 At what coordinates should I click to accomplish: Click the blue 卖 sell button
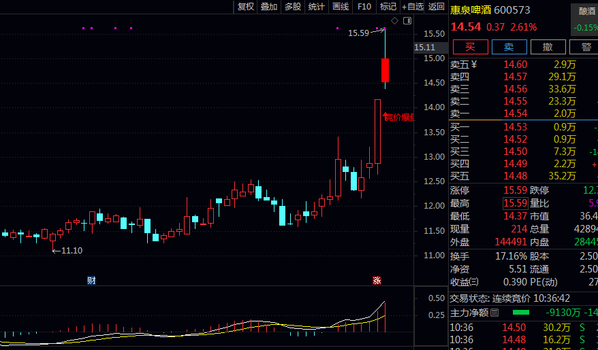click(509, 47)
